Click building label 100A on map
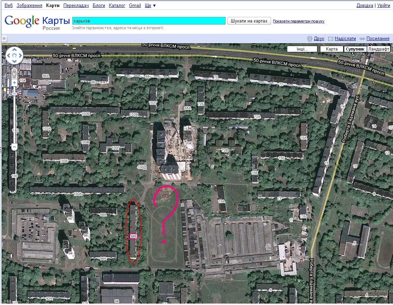 tap(78, 194)
